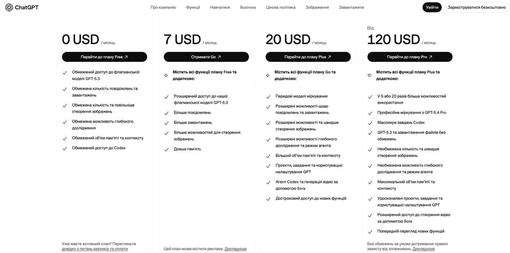Click the checkmark beside 'Передові моделі міркування'
Image resolution: width=510 pixels, height=253 pixels.
(268, 97)
